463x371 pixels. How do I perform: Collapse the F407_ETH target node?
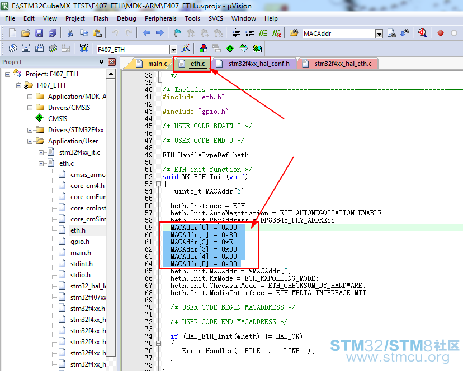pyautogui.click(x=18, y=85)
